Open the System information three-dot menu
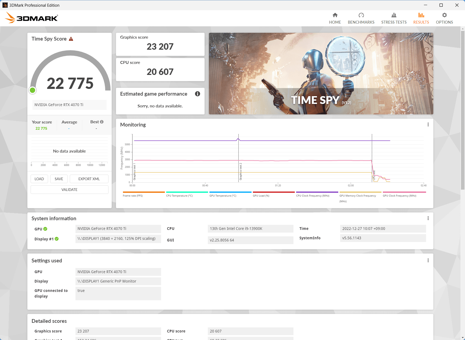This screenshot has height=340, width=465. (x=428, y=218)
